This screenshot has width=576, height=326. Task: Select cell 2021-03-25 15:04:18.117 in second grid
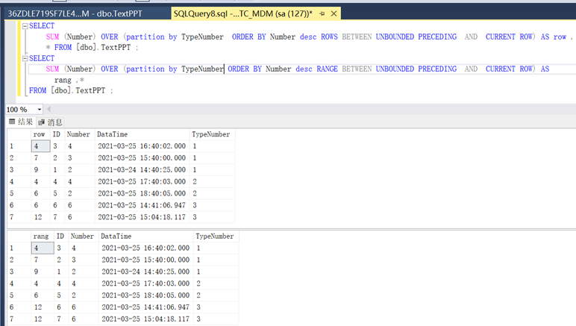[x=145, y=319]
